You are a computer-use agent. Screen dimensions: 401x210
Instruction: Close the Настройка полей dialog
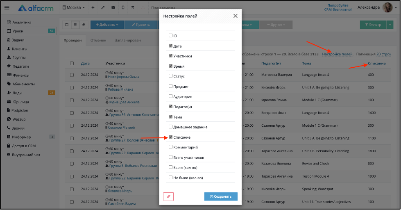[x=235, y=16]
